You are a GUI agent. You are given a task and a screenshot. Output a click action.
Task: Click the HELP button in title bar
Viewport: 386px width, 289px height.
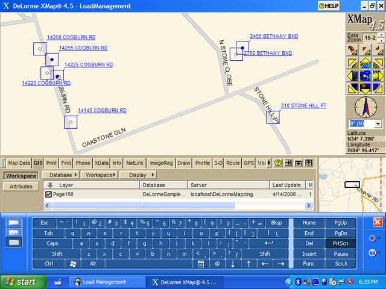click(x=329, y=6)
